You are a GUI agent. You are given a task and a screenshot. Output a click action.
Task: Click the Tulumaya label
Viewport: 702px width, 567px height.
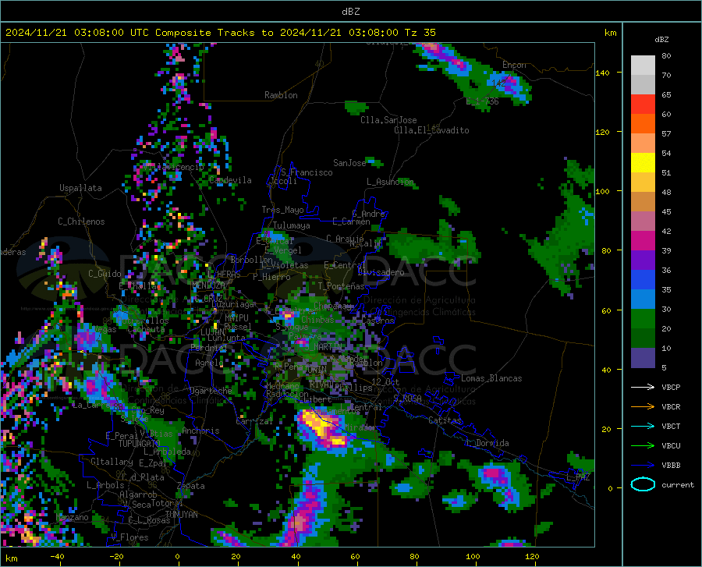pos(291,225)
